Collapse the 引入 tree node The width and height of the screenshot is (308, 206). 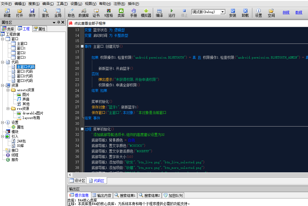tap(2, 136)
